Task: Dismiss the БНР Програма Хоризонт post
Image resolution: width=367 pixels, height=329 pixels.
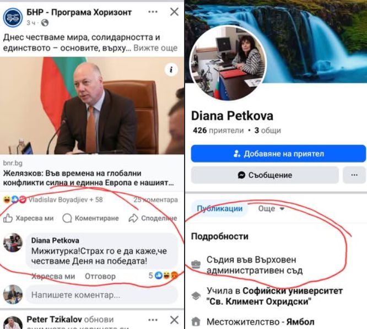Action: click(x=174, y=12)
